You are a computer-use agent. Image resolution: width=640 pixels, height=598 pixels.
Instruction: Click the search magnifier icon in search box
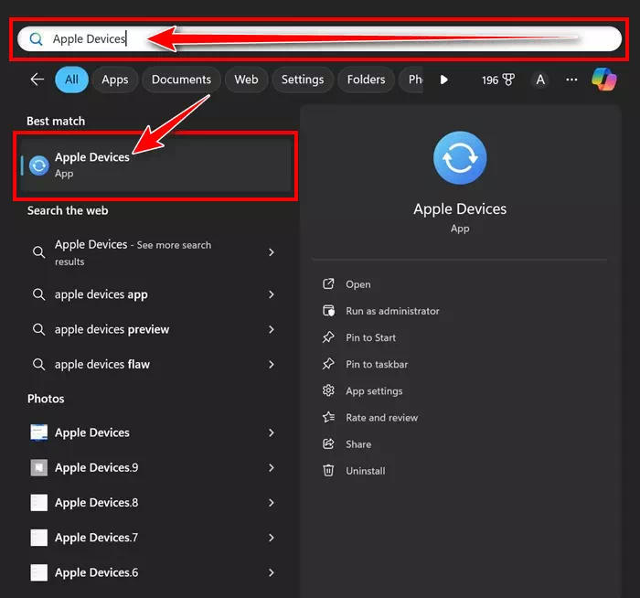coord(36,38)
